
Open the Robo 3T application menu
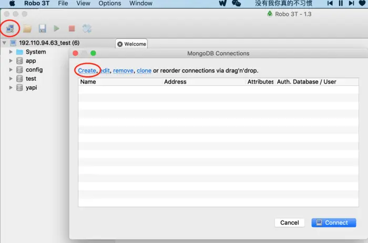pos(37,3)
